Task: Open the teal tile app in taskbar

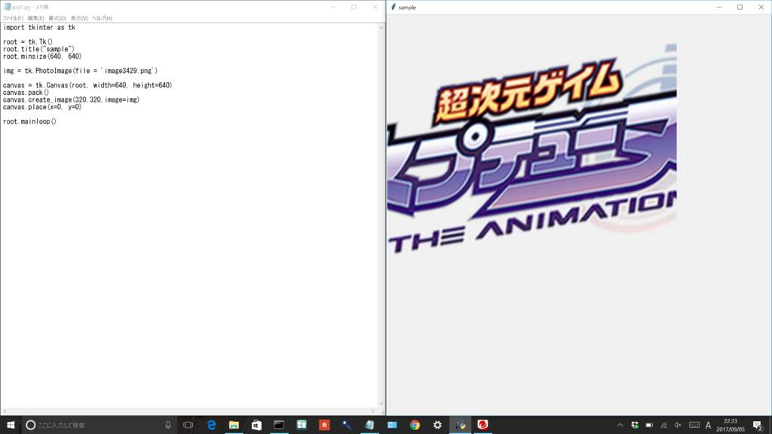Action: click(x=302, y=425)
